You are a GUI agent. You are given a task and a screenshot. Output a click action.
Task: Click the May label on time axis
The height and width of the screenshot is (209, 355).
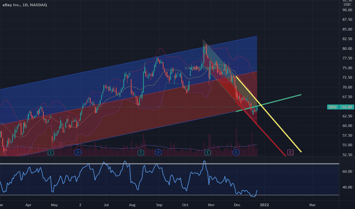pos(54,205)
